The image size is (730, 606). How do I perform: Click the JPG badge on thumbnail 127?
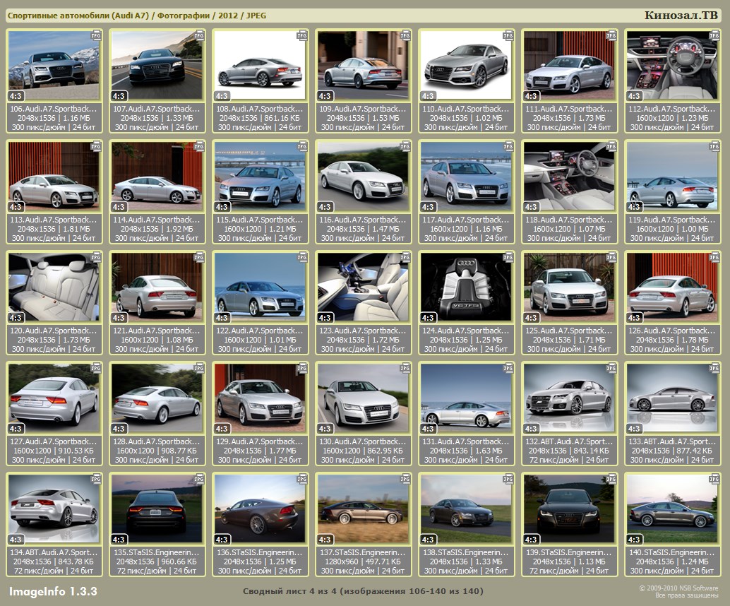(96, 368)
